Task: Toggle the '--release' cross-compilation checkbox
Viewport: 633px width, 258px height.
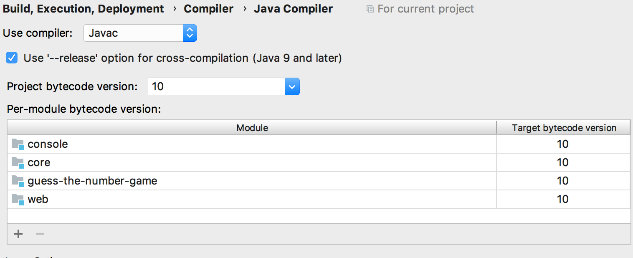Action: coord(12,58)
